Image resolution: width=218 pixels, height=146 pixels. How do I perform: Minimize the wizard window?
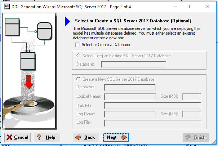click(175, 6)
